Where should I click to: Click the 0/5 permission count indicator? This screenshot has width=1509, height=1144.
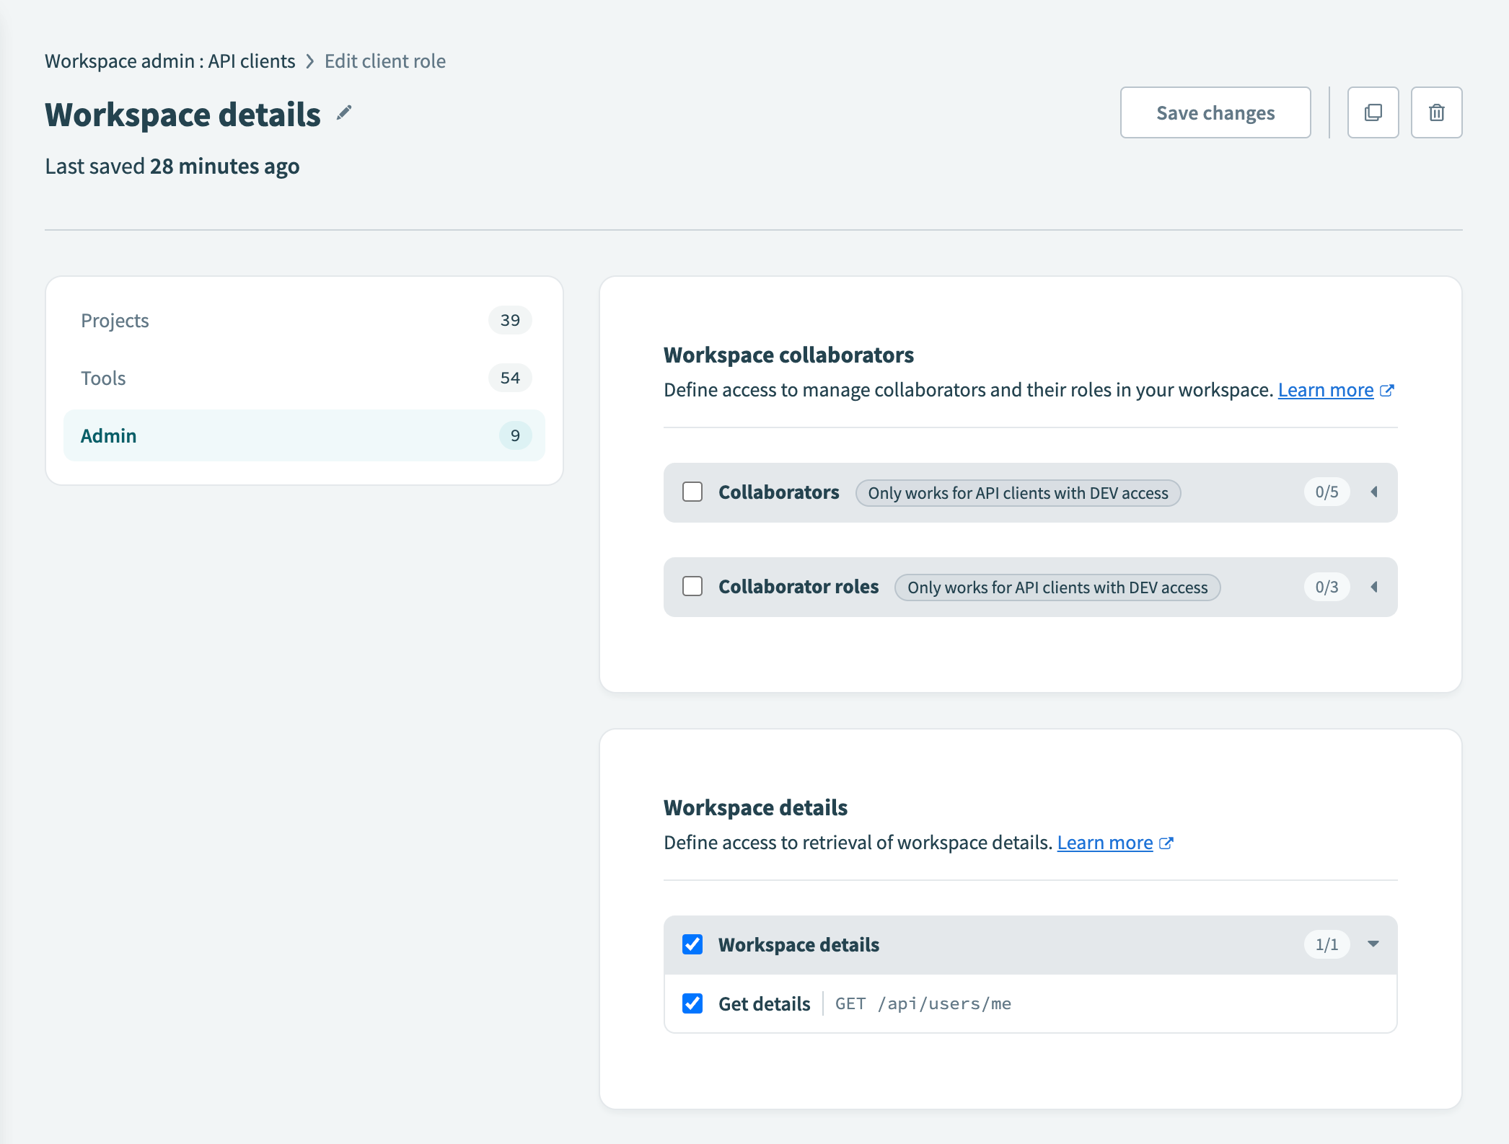click(1326, 492)
